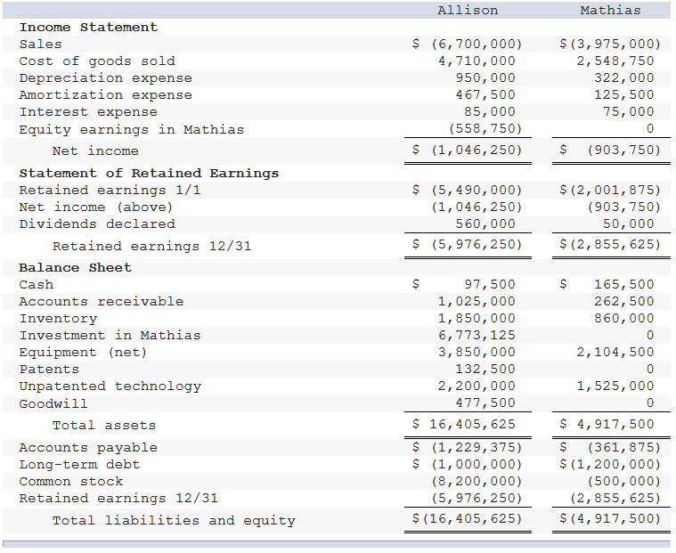
Task: Select the amortization value 467,500
Action: point(485,94)
